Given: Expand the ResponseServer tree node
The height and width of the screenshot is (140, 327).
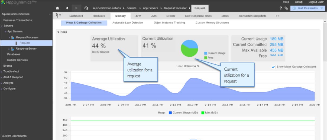Looking at the screenshot, I should point(9,49).
